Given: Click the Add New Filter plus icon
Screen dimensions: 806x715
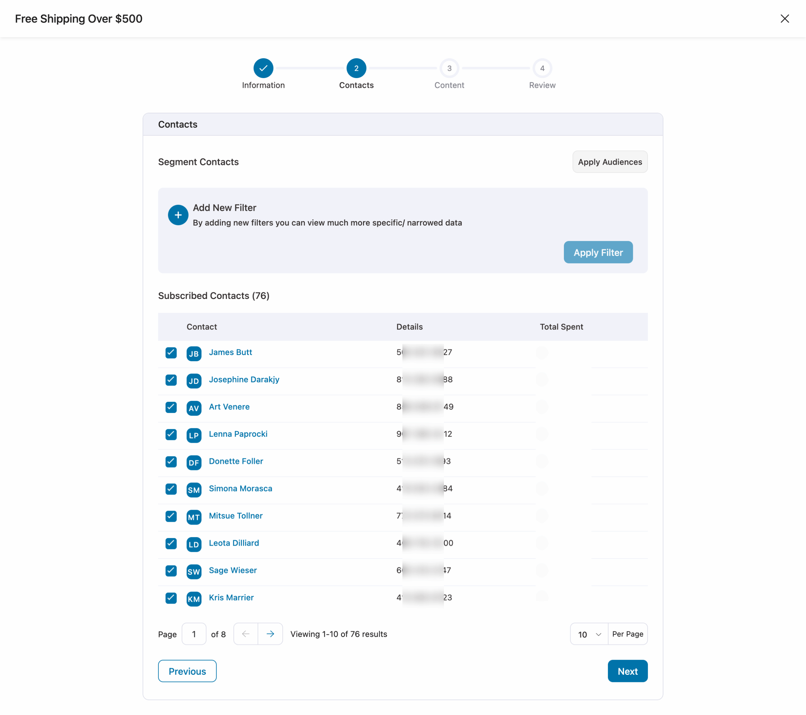Looking at the screenshot, I should (x=178, y=215).
